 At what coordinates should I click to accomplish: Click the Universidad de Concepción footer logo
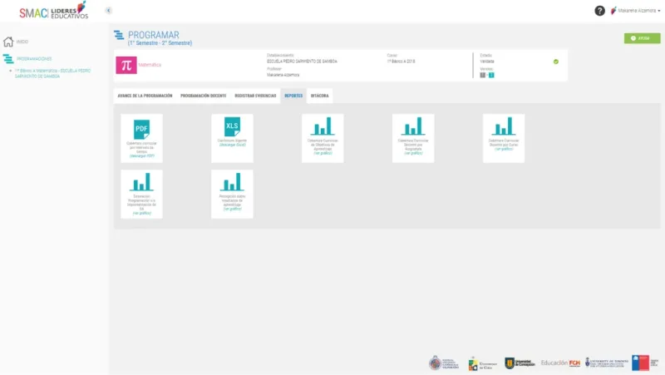[520, 363]
